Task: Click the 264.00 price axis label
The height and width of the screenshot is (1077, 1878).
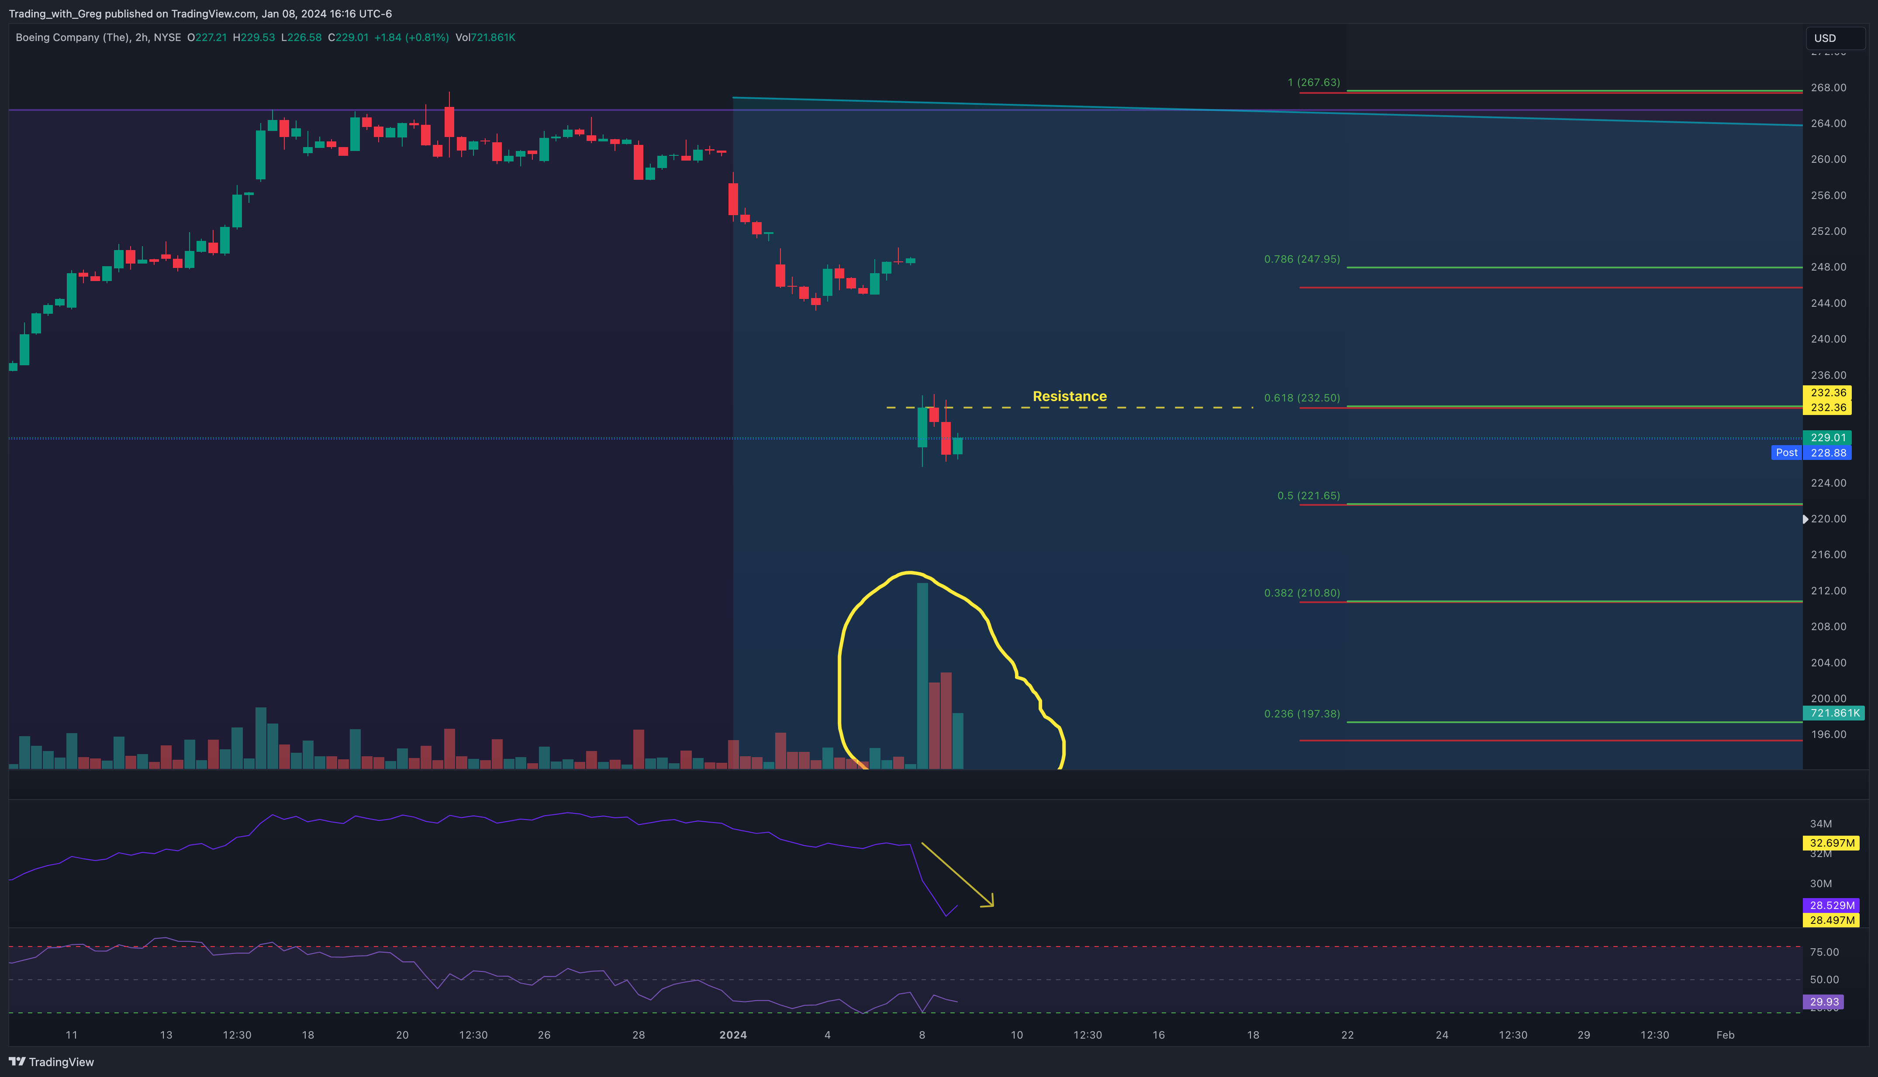Action: (1828, 123)
